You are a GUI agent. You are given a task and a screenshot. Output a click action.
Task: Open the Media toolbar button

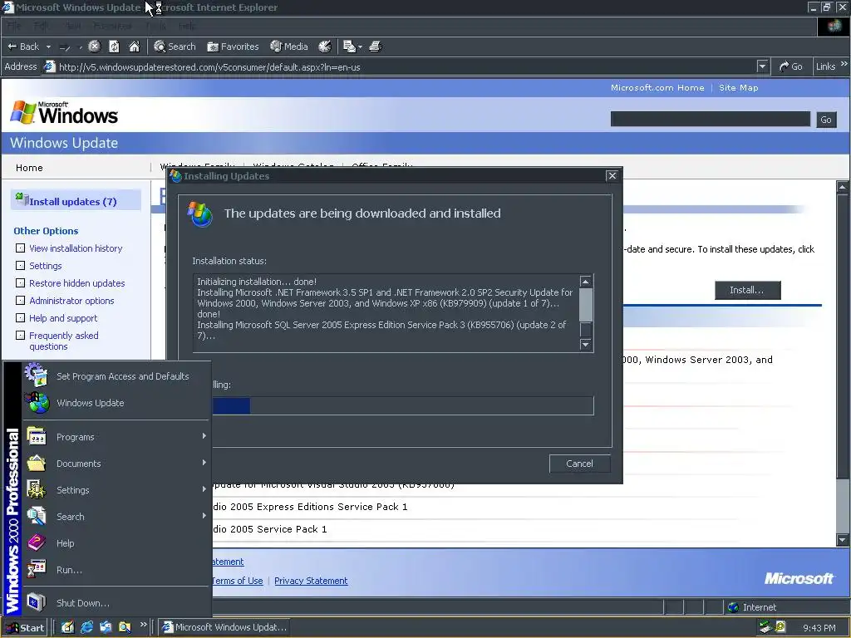pyautogui.click(x=289, y=47)
